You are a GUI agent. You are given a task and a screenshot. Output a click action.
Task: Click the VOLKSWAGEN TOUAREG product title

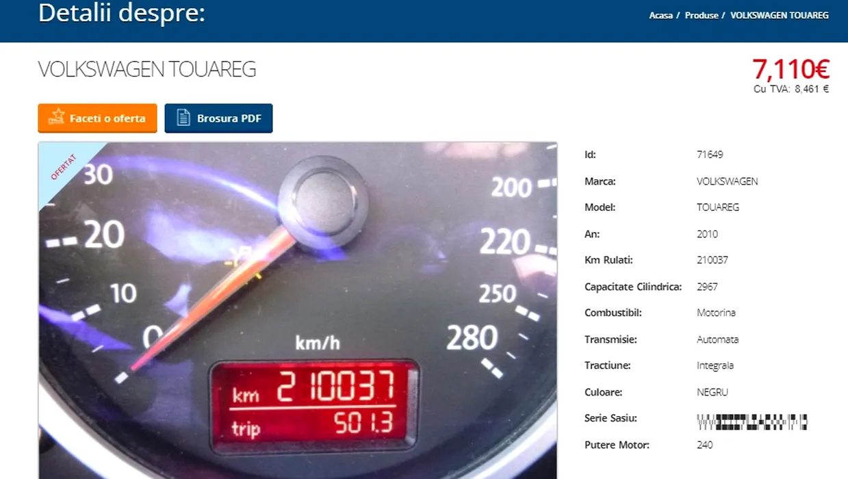(147, 69)
